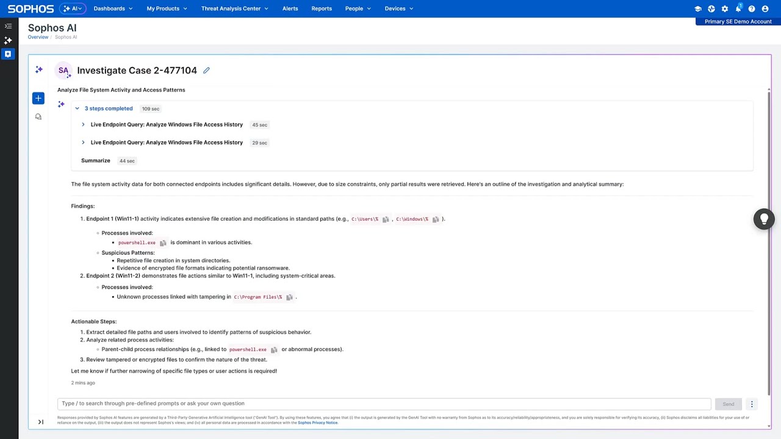This screenshot has width=781, height=439.
Task: Click Primary SE Demo Account label
Action: tap(738, 21)
